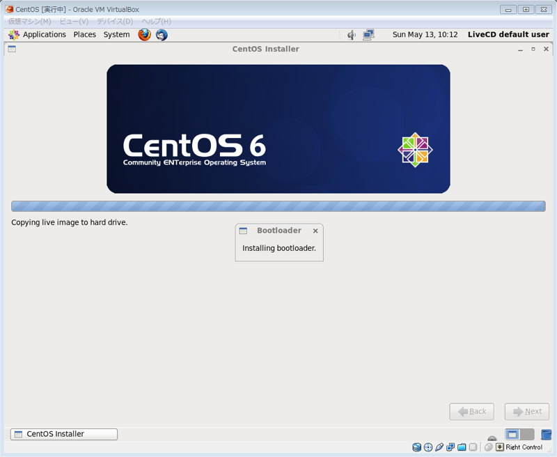Click the Next button
This screenshot has height=457, width=557.
tap(527, 412)
